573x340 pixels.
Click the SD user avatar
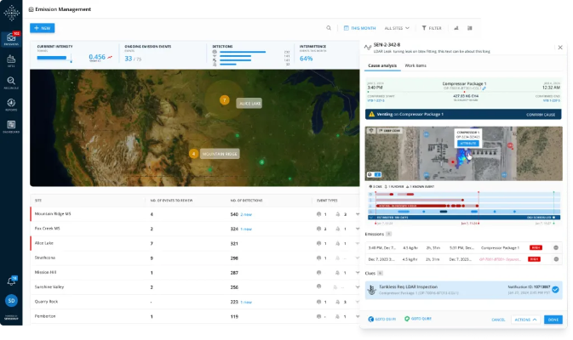[11, 301]
